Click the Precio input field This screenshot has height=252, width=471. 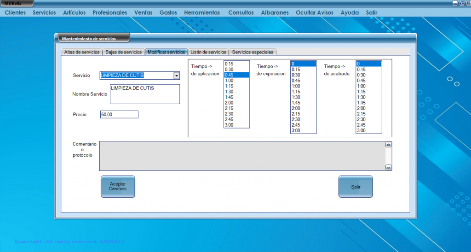pyautogui.click(x=119, y=115)
